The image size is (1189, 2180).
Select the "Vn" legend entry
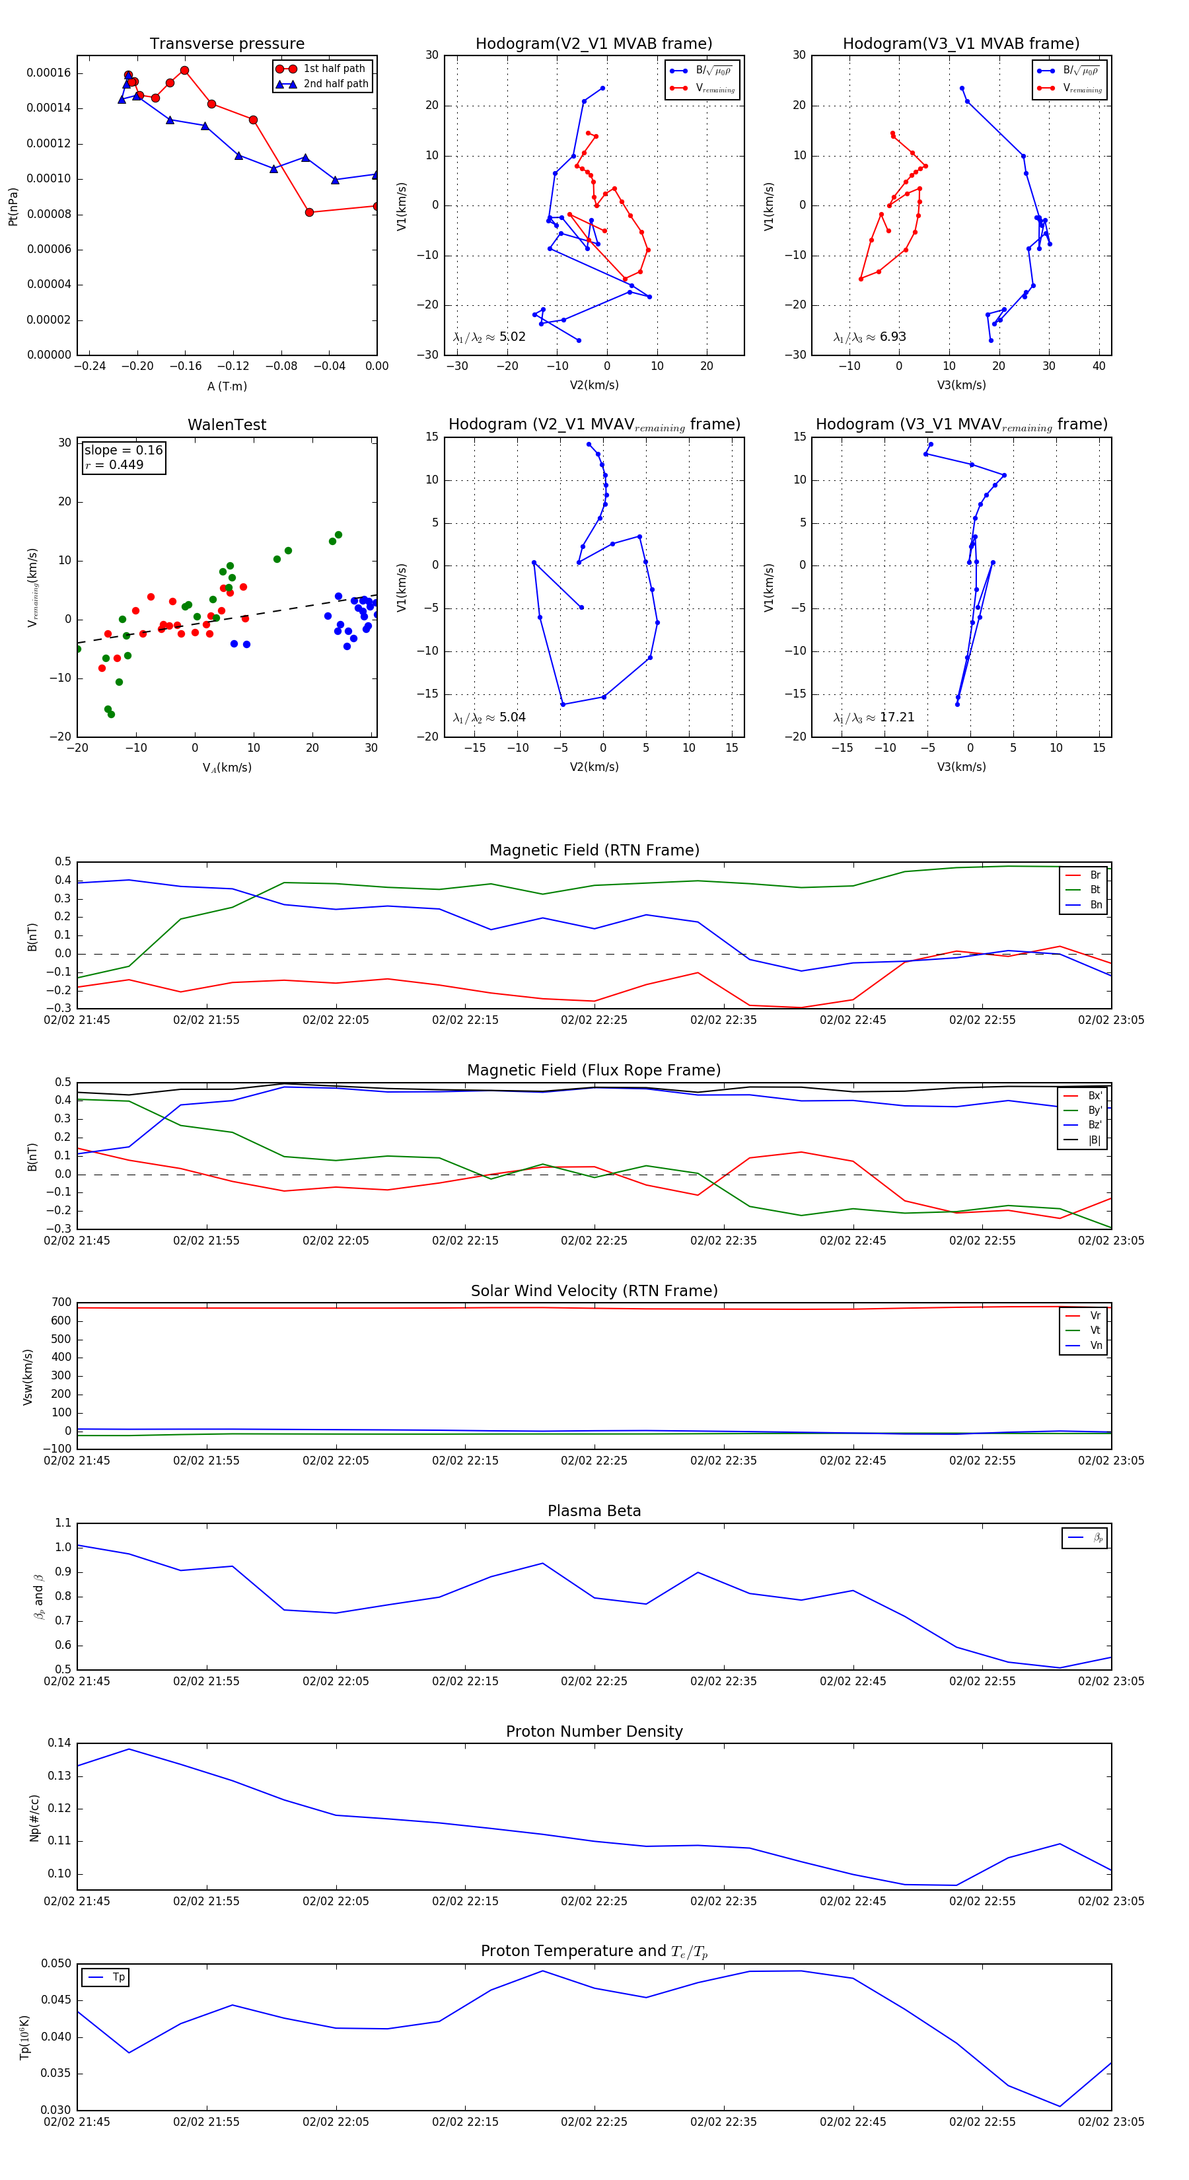[1084, 1346]
